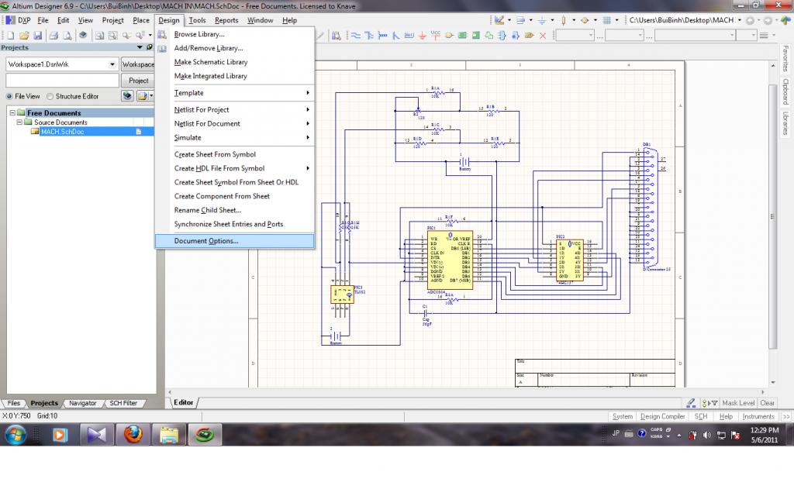The image size is (794, 496).
Task: Click the Save document toolbar icon
Action: [x=36, y=35]
